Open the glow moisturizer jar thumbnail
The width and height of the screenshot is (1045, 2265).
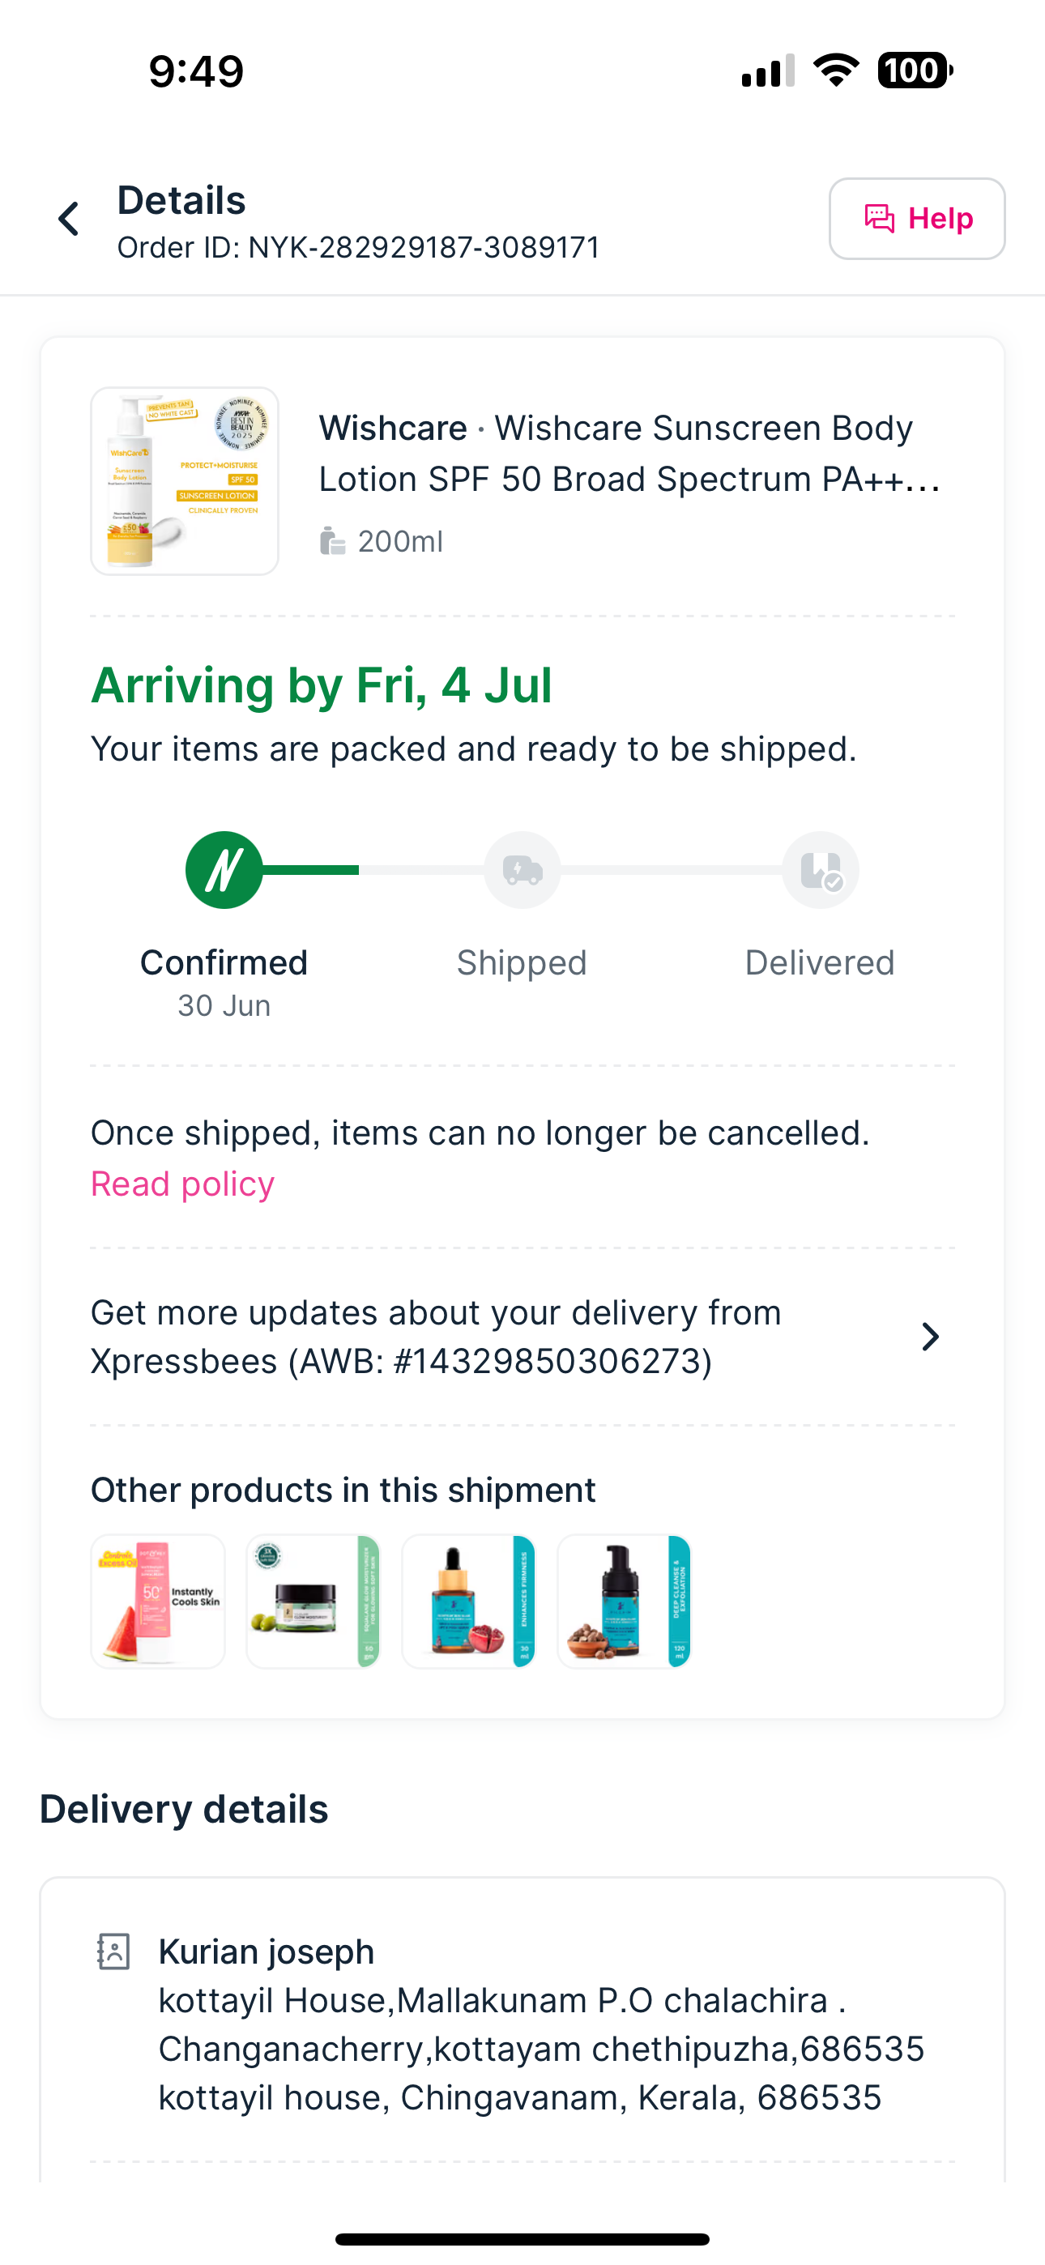(313, 1602)
